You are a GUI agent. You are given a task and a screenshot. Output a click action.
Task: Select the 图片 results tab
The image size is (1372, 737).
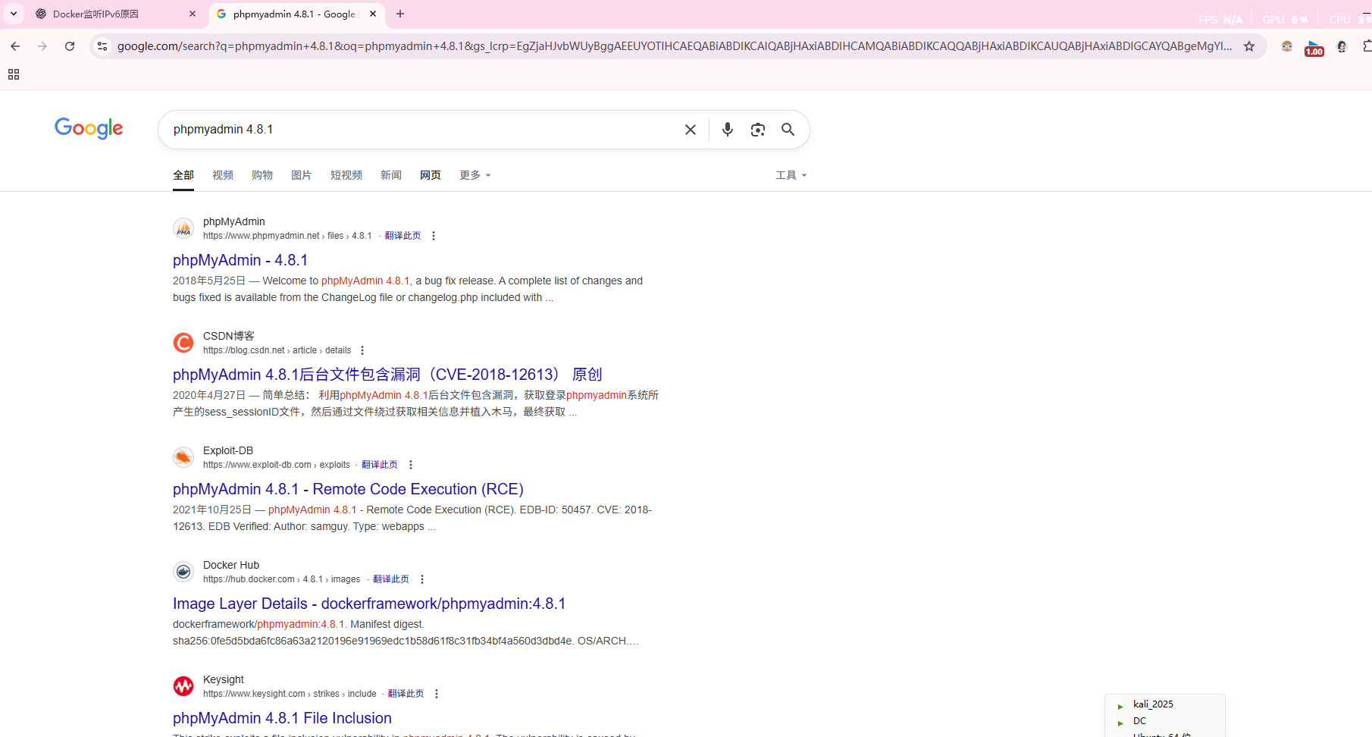coord(302,175)
